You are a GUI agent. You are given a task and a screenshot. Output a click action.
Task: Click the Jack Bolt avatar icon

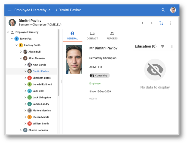[x=29, y=91]
